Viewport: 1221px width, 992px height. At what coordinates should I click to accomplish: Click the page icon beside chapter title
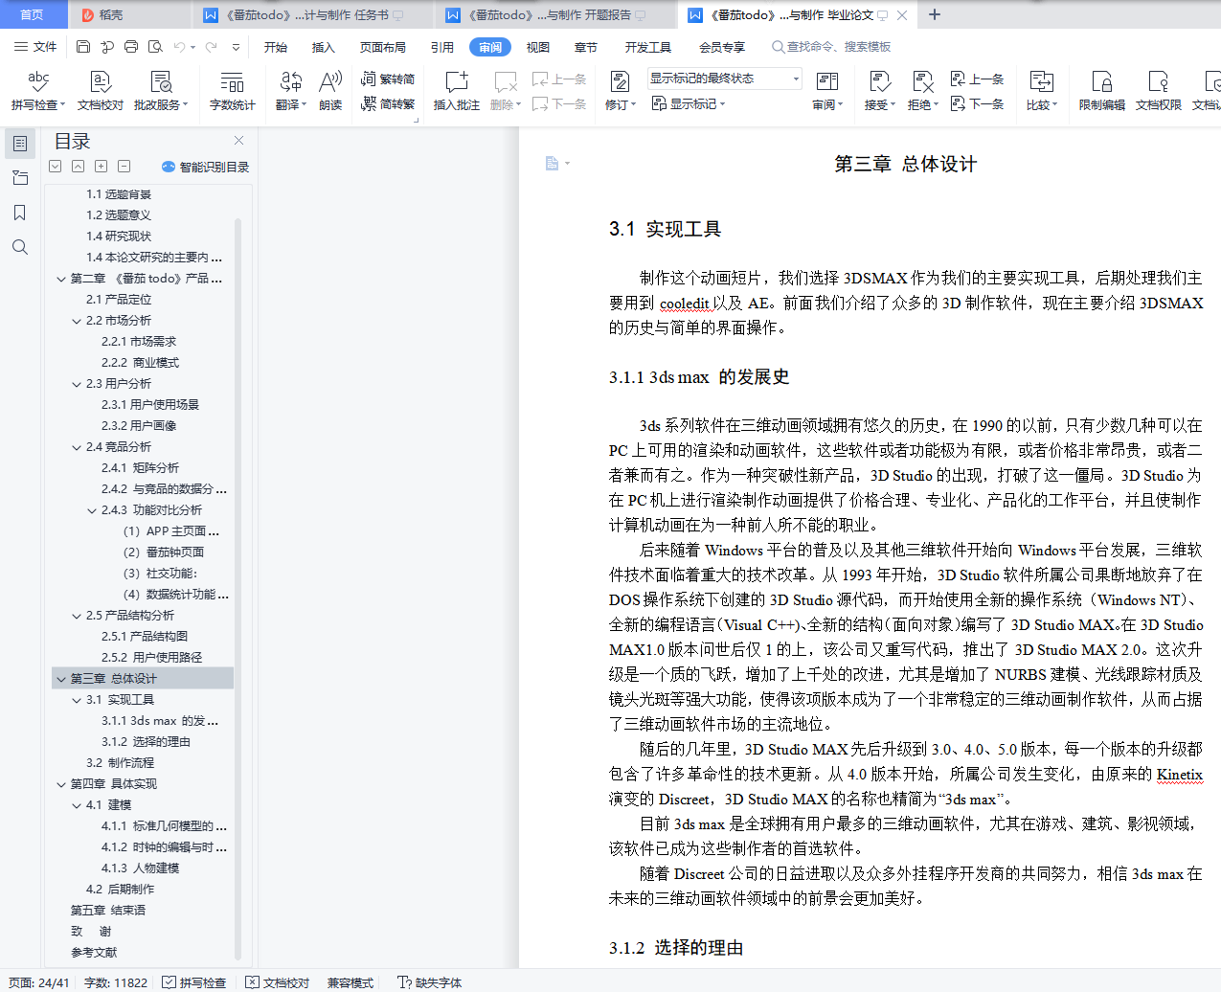point(553,164)
